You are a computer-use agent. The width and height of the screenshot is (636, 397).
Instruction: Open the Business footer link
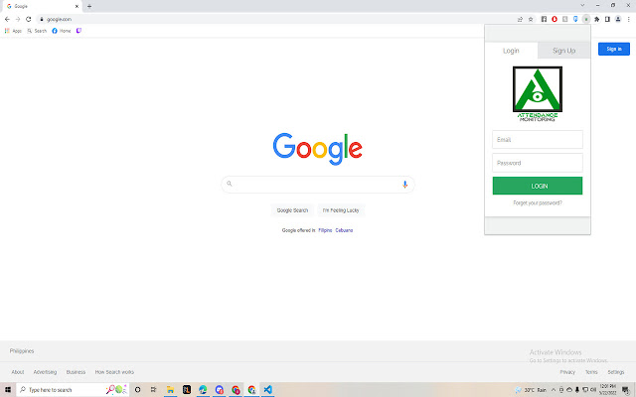(x=76, y=372)
